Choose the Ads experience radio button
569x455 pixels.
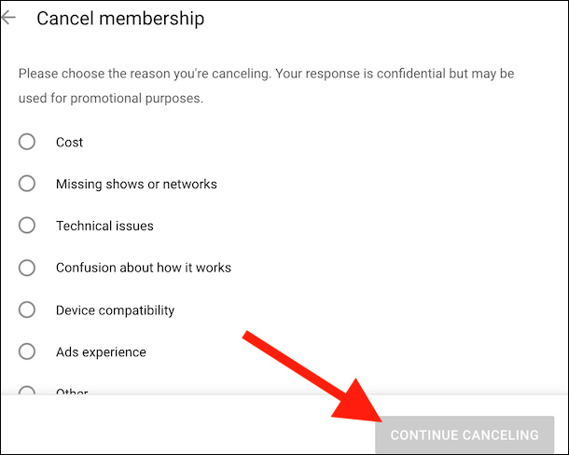coord(27,352)
